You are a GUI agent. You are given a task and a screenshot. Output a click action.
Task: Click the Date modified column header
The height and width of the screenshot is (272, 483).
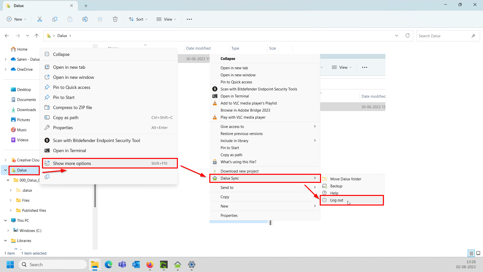pyautogui.click(x=198, y=48)
